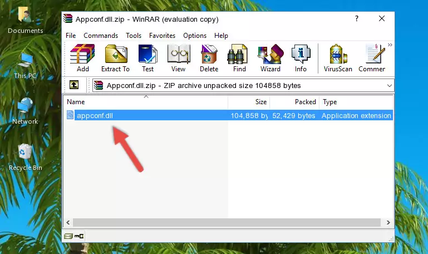The height and width of the screenshot is (254, 428).
Task: Go up one folder level
Action: click(74, 85)
